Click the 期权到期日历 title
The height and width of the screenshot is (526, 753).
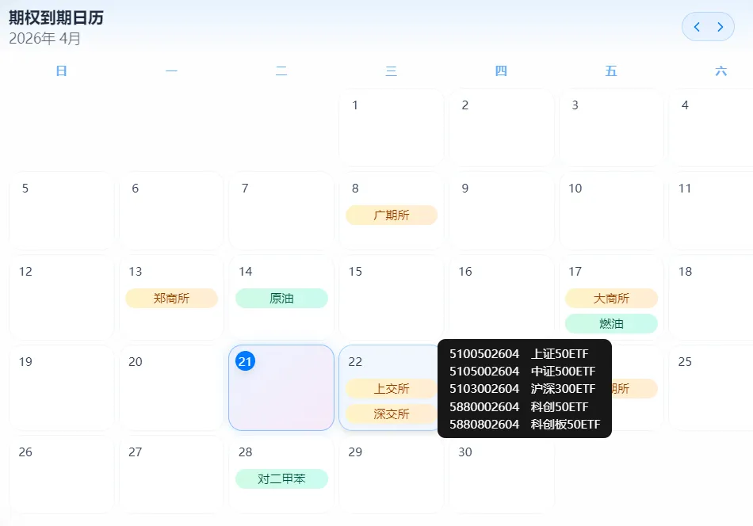click(x=56, y=17)
